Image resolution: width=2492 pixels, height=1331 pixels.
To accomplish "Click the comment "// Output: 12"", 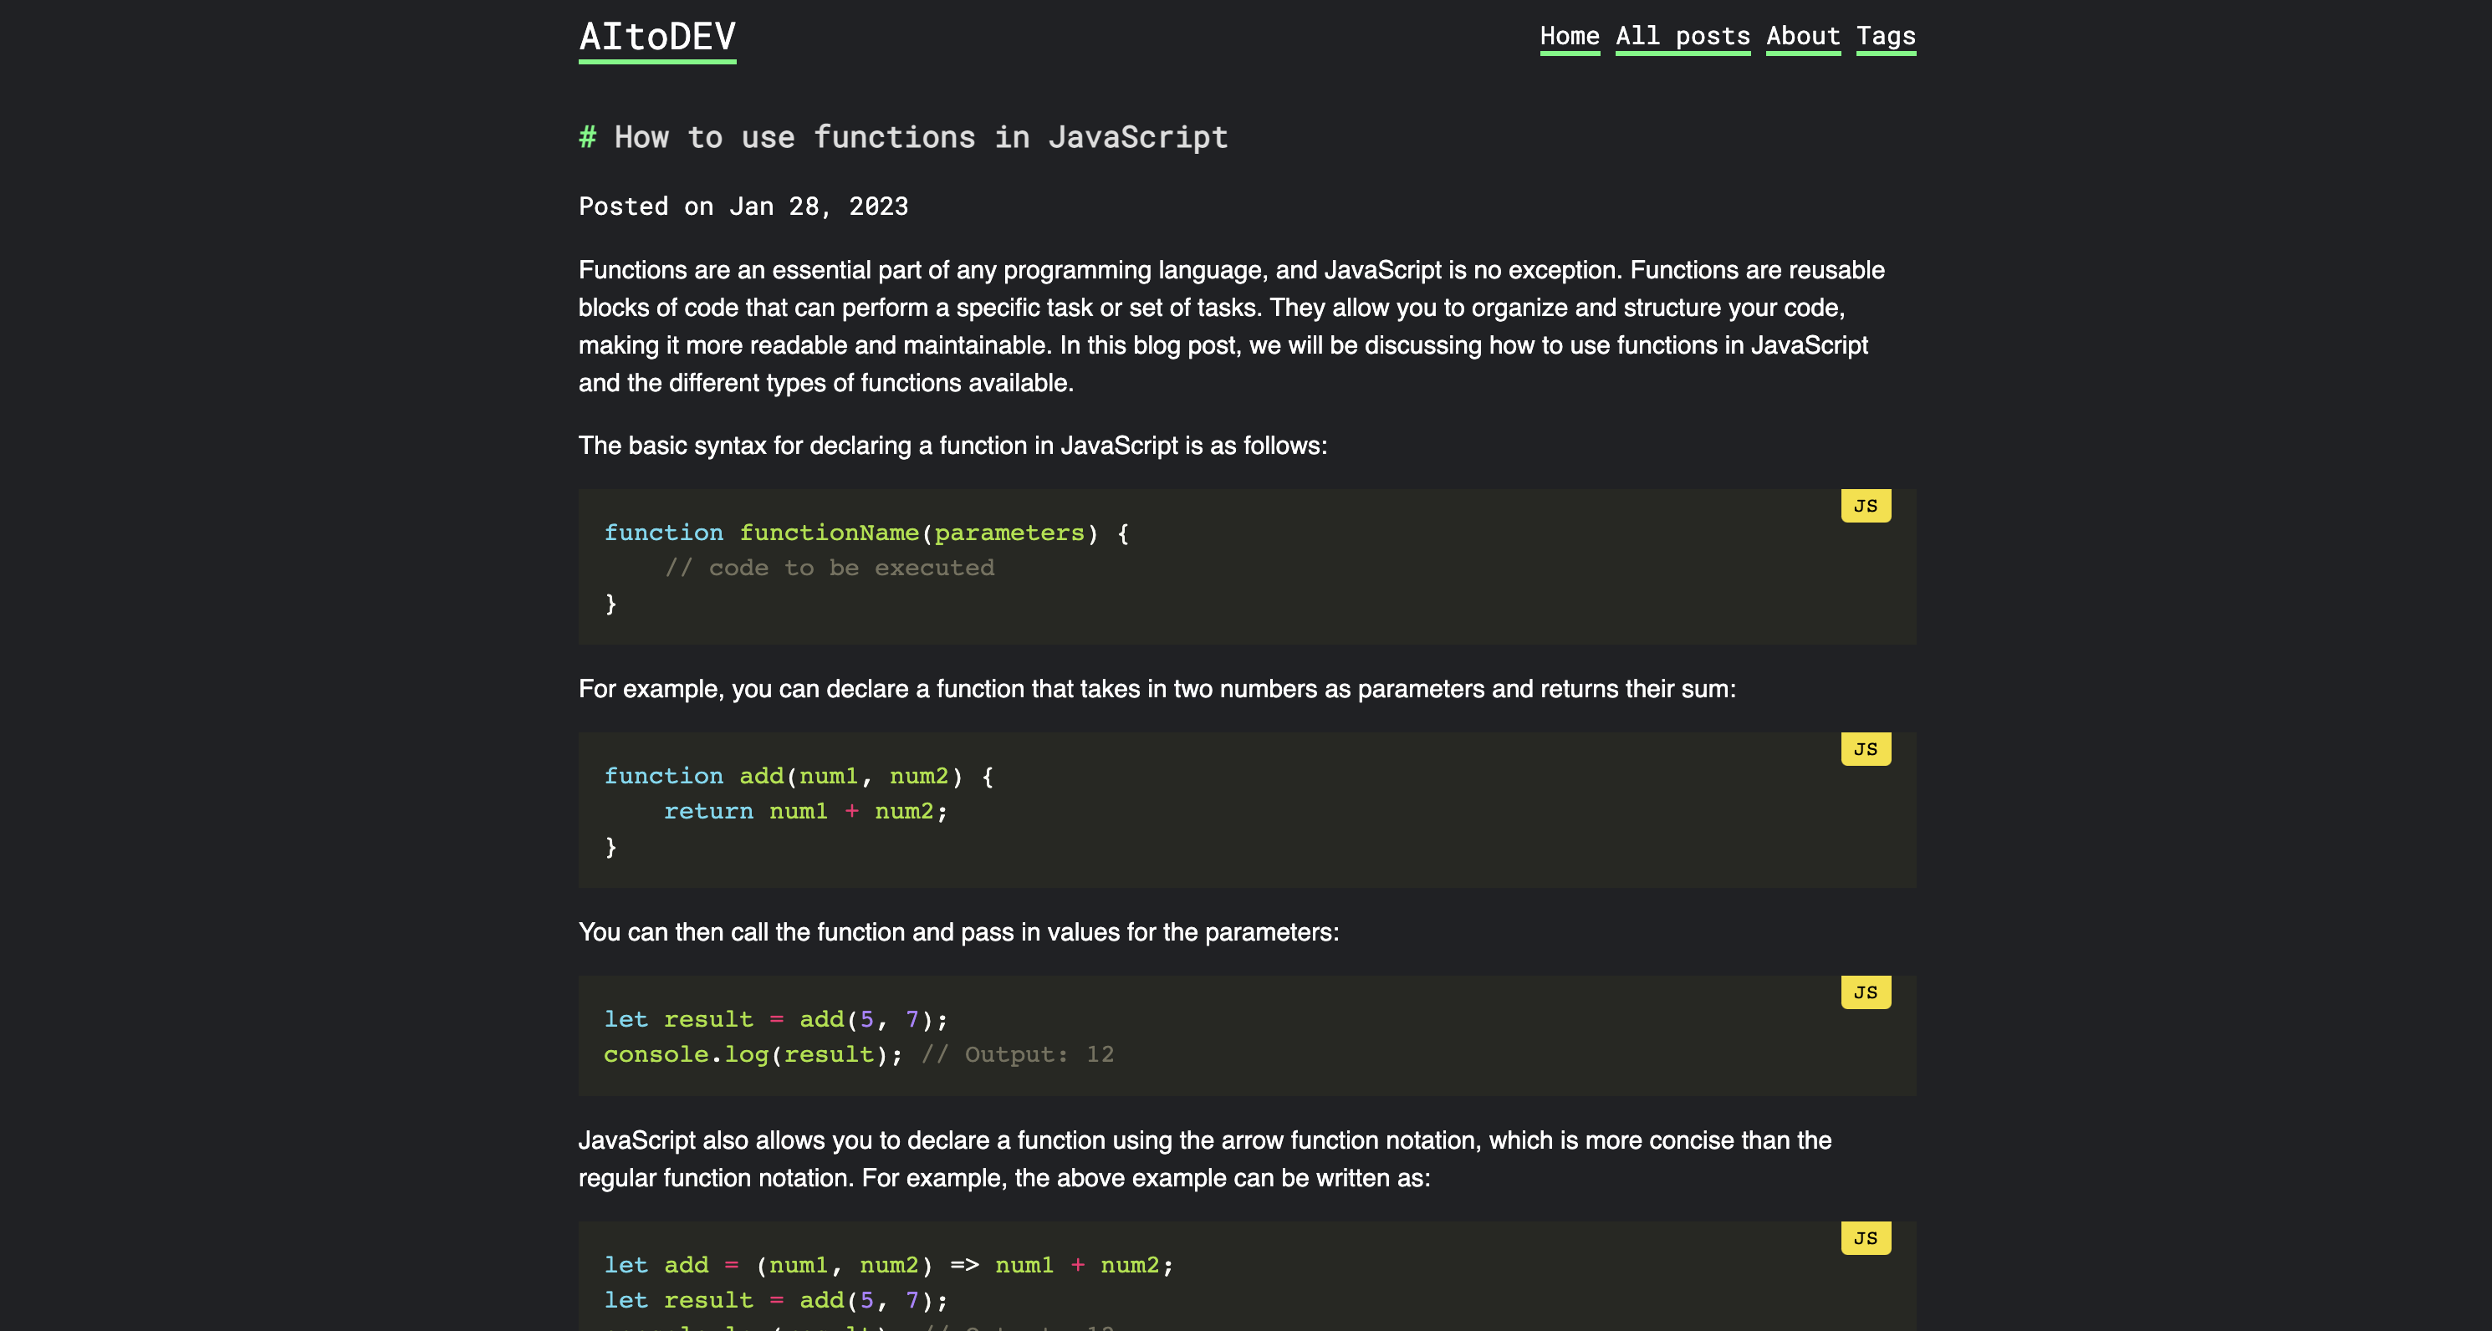I will tap(1017, 1054).
